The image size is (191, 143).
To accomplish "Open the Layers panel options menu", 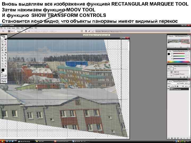I will tap(189, 81).
